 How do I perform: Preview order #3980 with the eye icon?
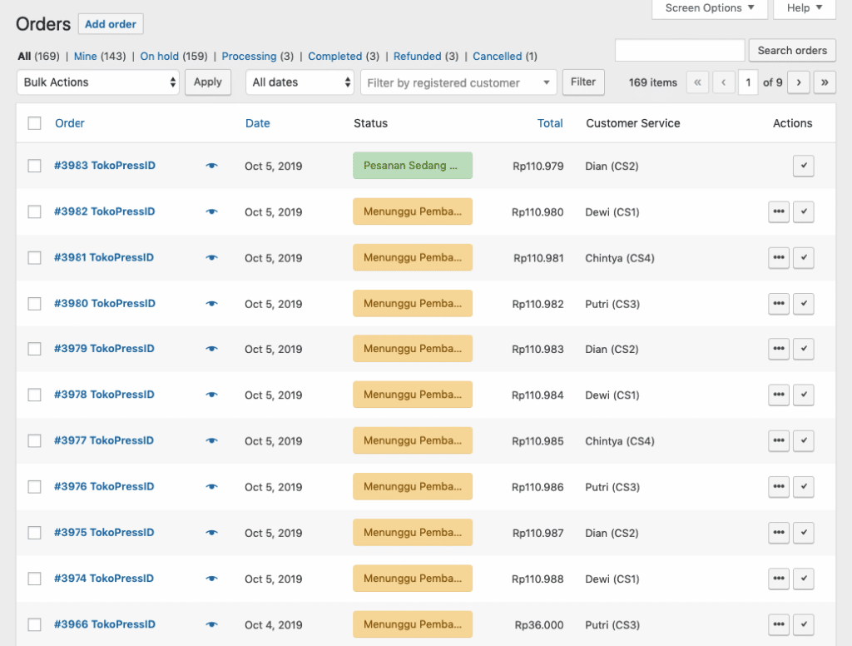click(x=212, y=303)
